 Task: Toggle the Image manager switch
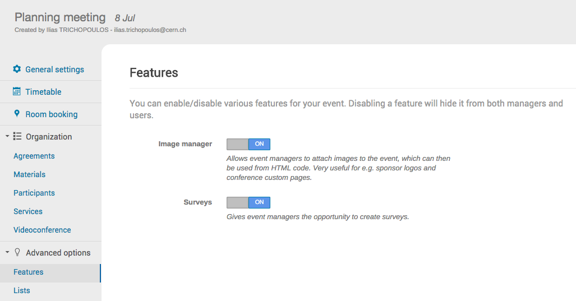click(248, 144)
